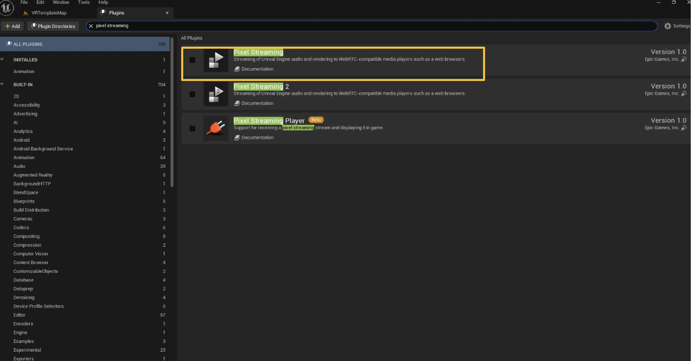Select the Denoising category
Image resolution: width=691 pixels, height=361 pixels.
tap(85, 298)
